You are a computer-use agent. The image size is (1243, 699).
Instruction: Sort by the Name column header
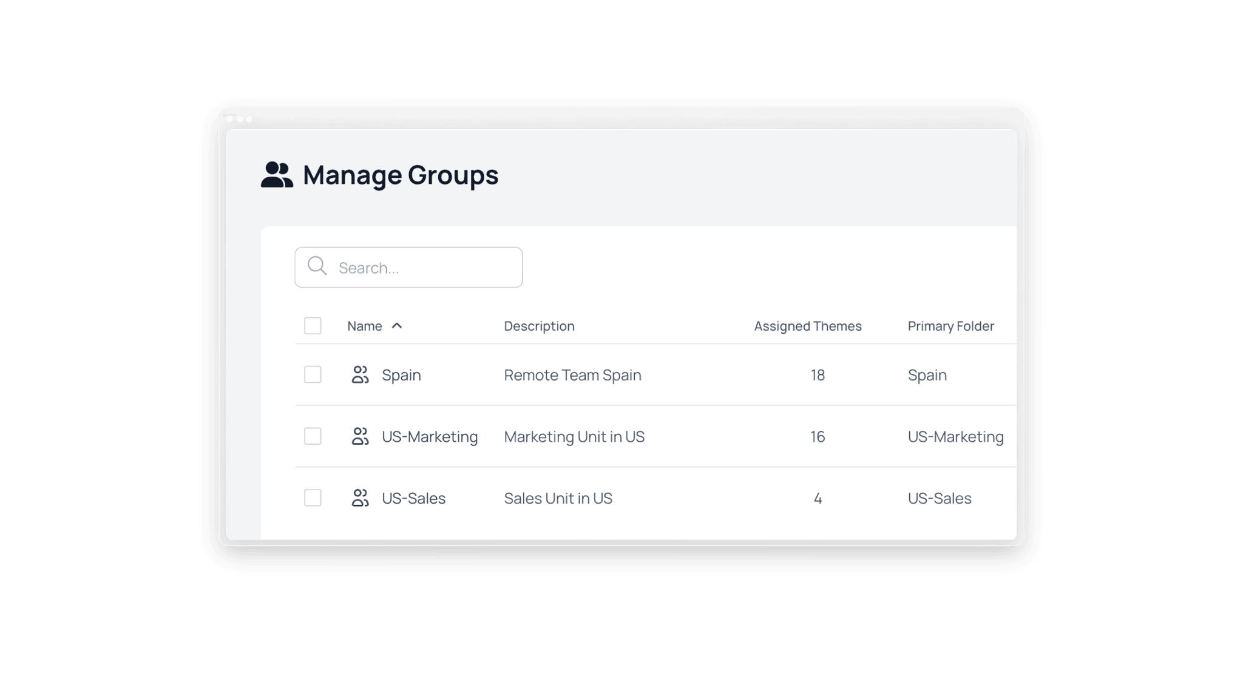pyautogui.click(x=365, y=326)
